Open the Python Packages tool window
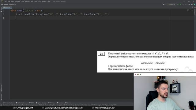196x110 pixels. (x=21, y=103)
